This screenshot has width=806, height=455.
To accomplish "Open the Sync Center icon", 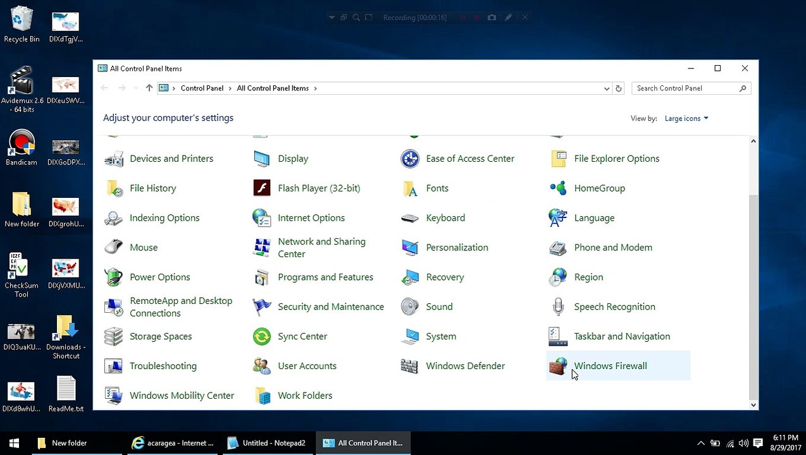I will (262, 337).
